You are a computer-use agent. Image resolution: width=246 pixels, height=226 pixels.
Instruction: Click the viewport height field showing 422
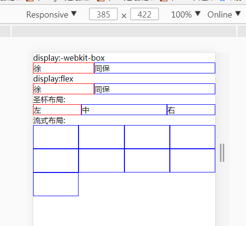(144, 14)
